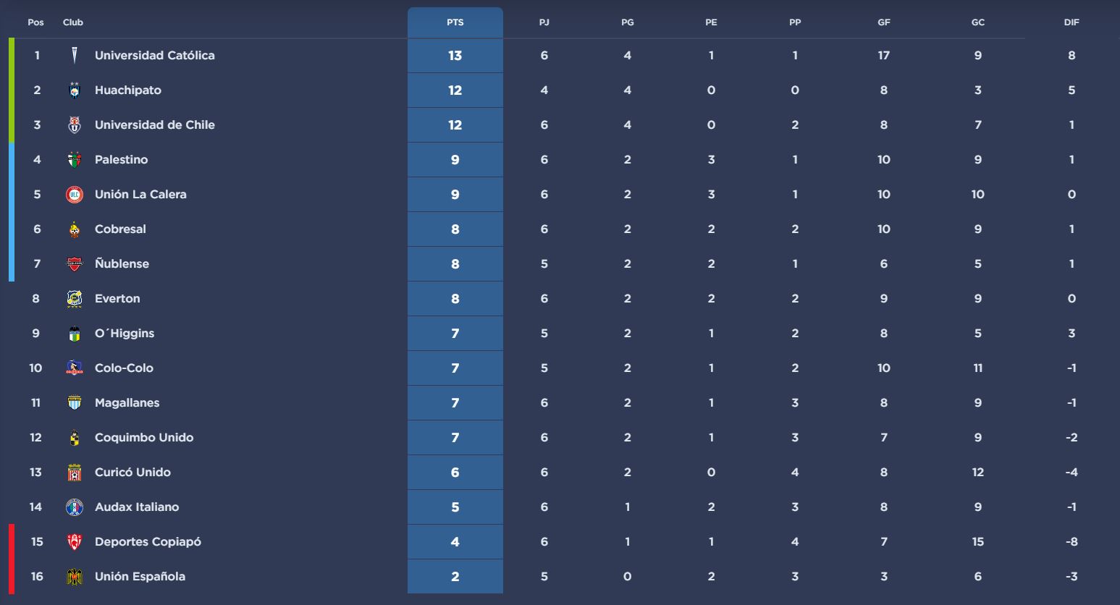Click Huachipato's 5 goal difference
1120x605 pixels.
pos(1071,90)
